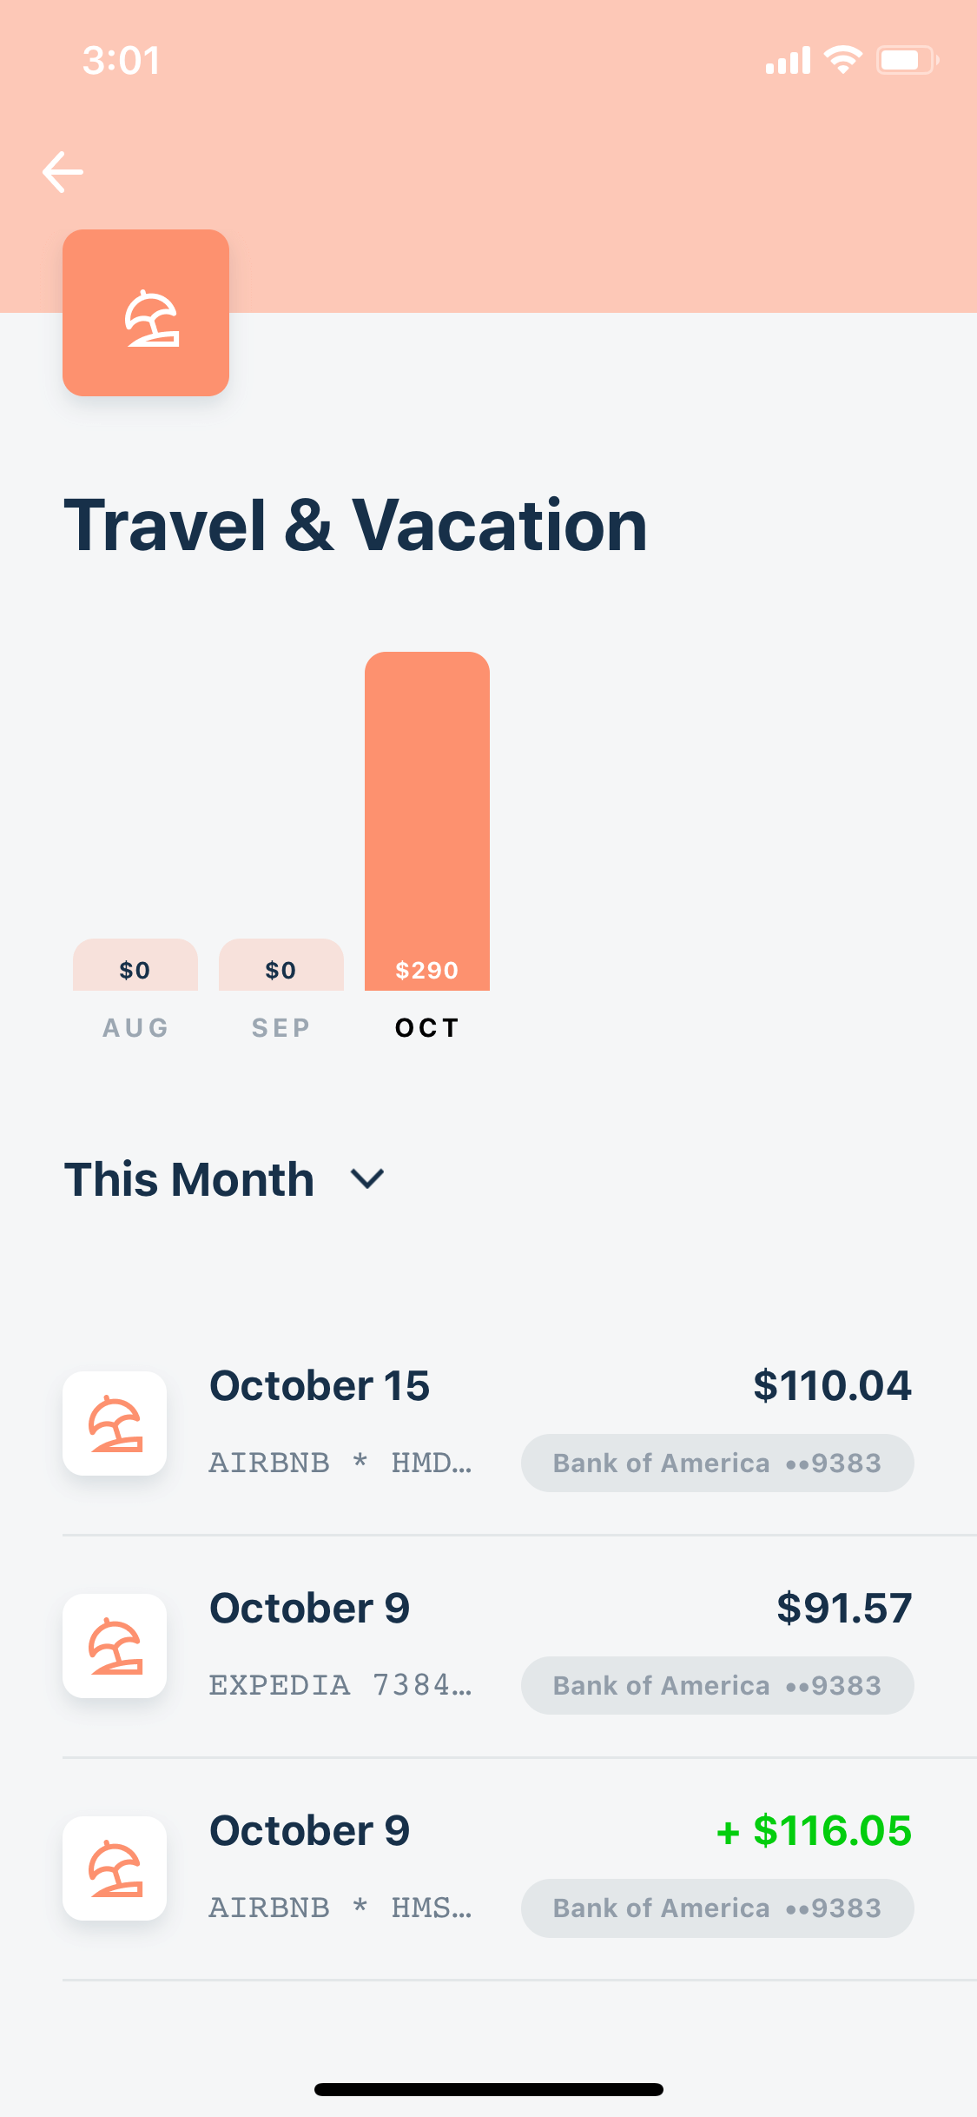The image size is (977, 2117).
Task: Open the October 15 Airbnb transaction icon
Action: tap(115, 1423)
